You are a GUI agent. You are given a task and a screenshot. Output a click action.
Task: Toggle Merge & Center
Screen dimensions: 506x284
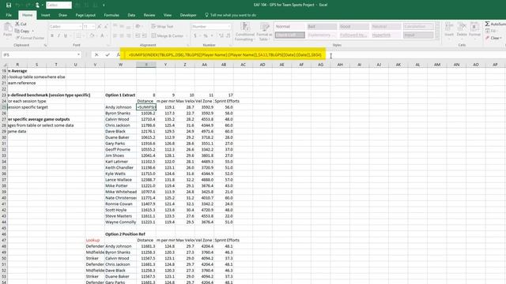tap(167, 35)
